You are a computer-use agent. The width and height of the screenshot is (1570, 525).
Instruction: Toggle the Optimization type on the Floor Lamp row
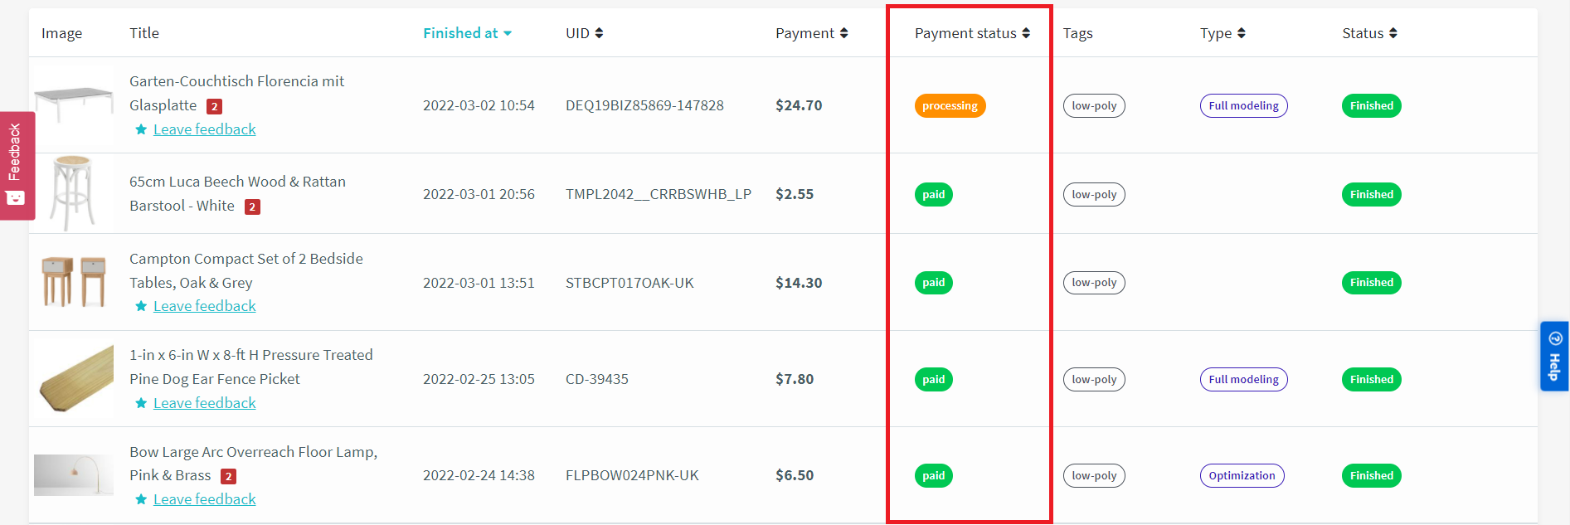click(1242, 475)
